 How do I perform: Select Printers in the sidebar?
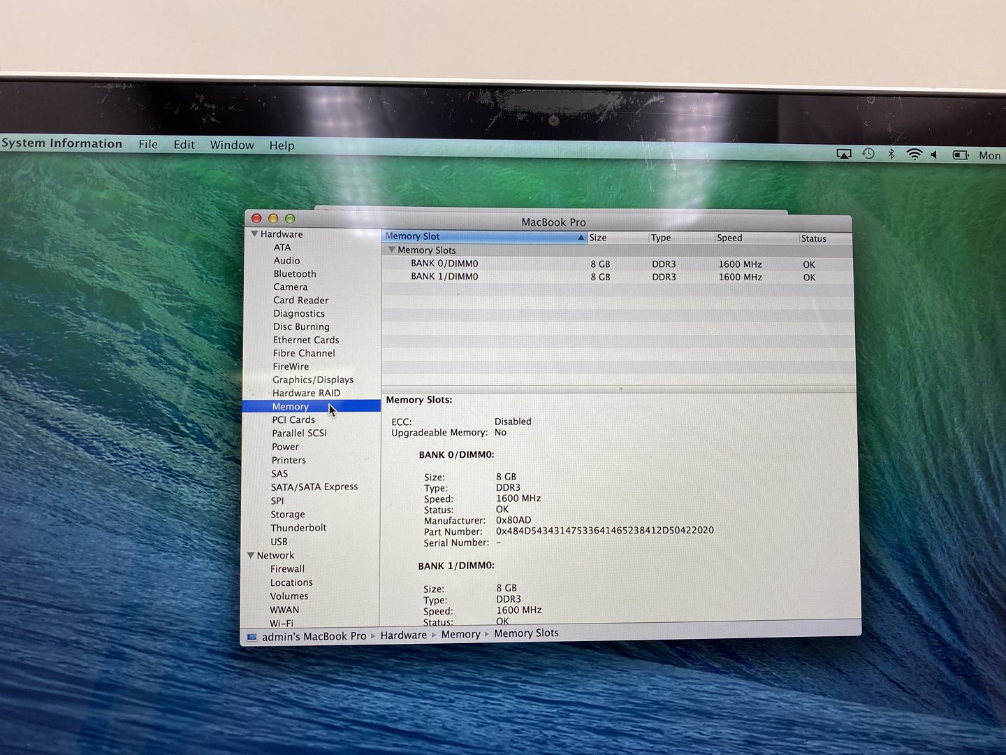point(289,461)
